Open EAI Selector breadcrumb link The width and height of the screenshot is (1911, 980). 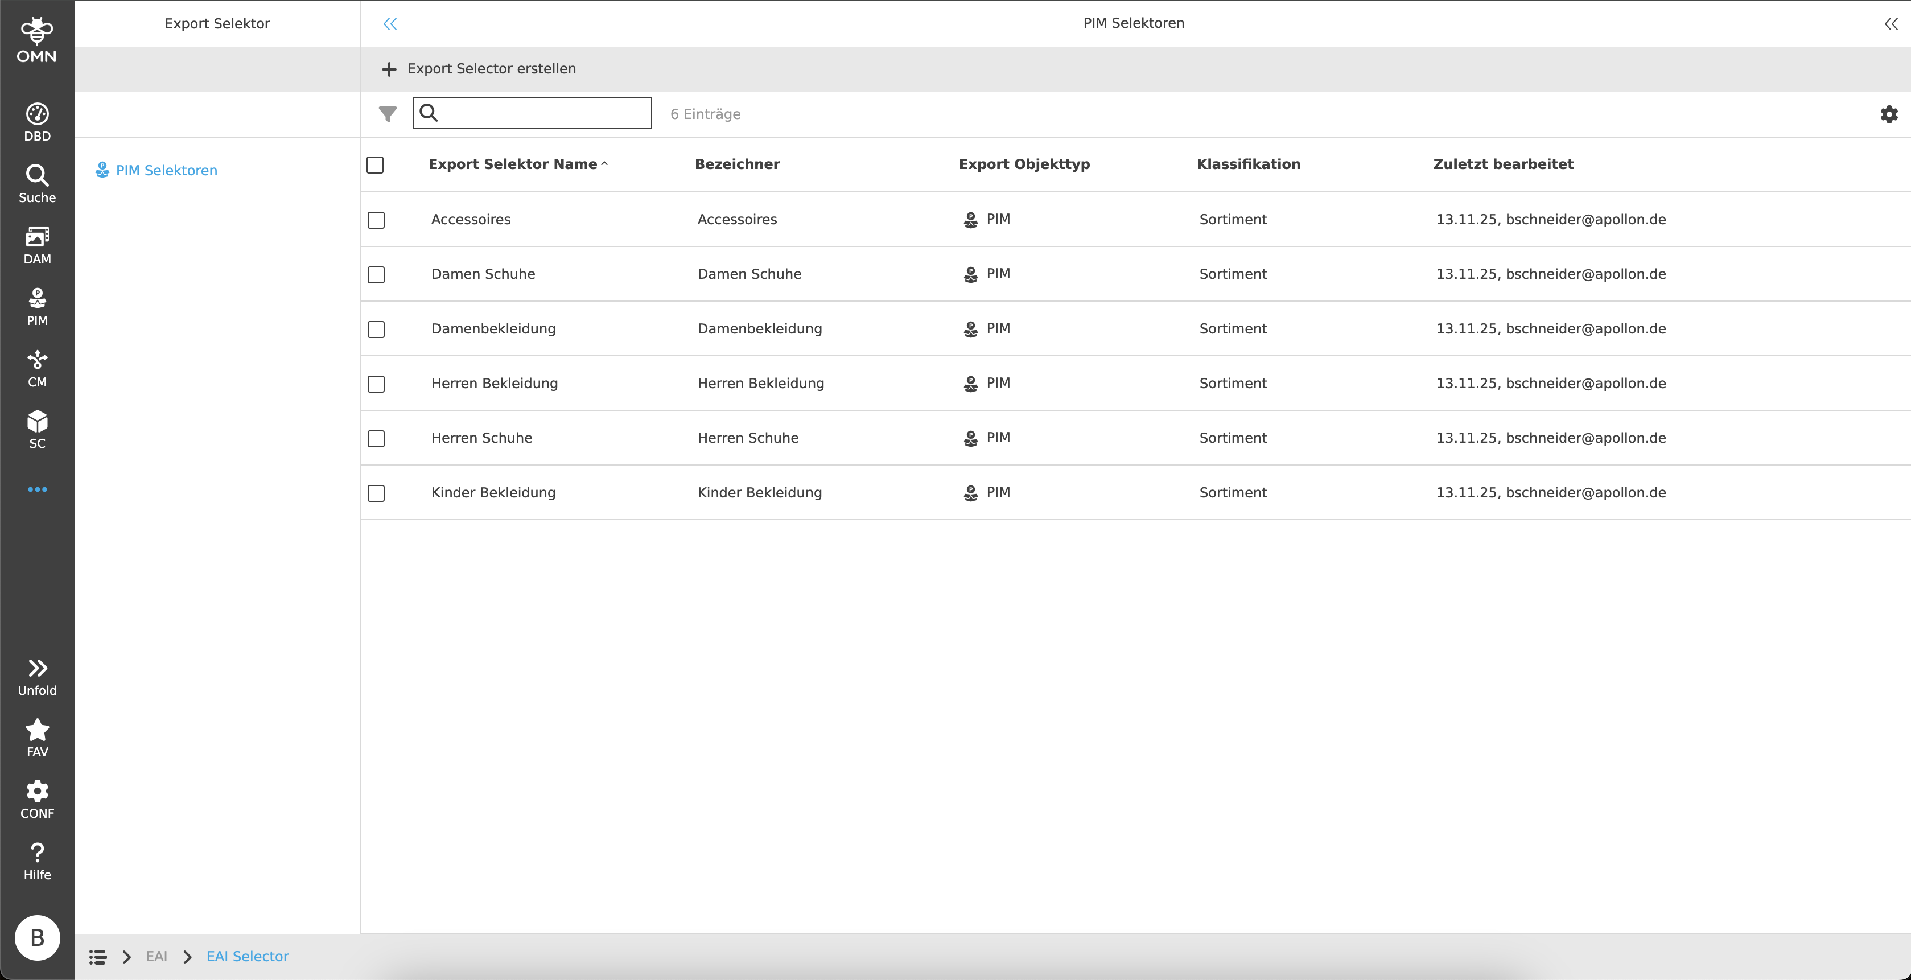(x=247, y=956)
